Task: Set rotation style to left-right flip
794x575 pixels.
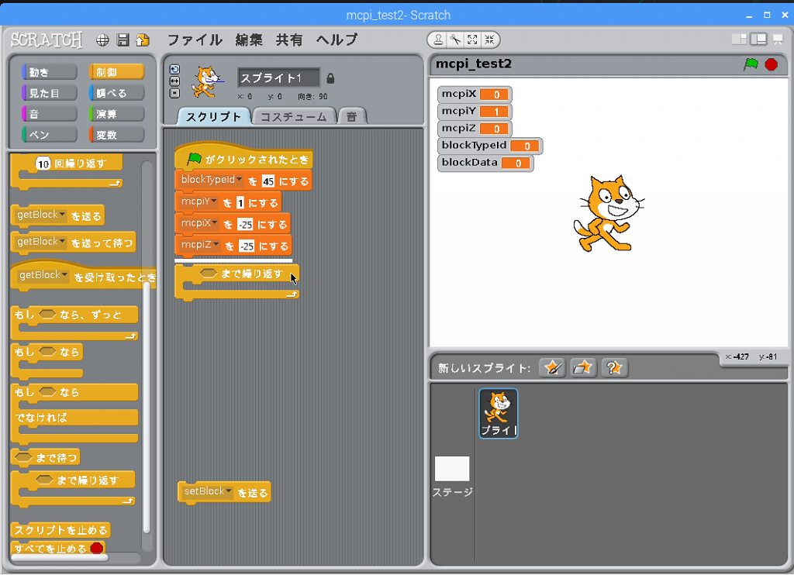Action: pyautogui.click(x=174, y=81)
